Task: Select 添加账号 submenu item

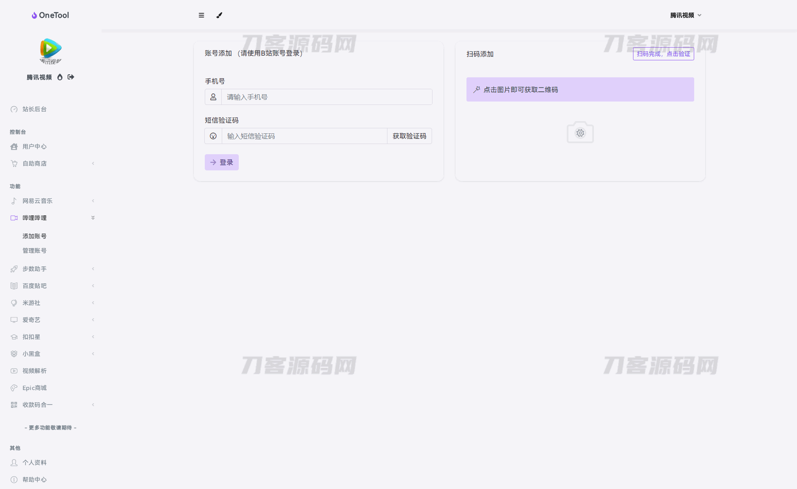Action: [x=34, y=236]
